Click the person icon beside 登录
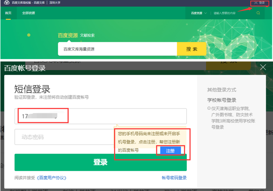This screenshot has width=273, height=191. tap(256, 3)
